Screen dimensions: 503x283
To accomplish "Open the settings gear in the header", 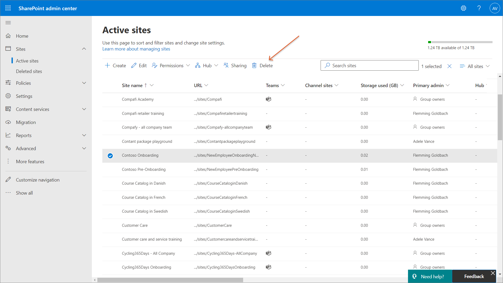I will pos(463,8).
